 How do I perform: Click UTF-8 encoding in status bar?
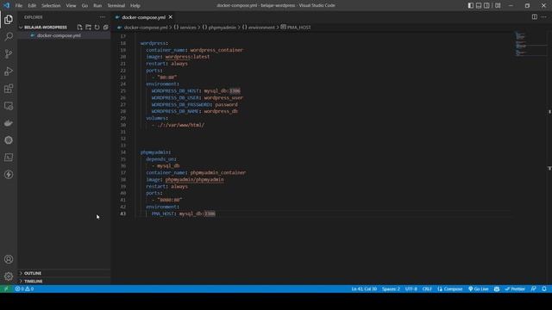pos(411,289)
